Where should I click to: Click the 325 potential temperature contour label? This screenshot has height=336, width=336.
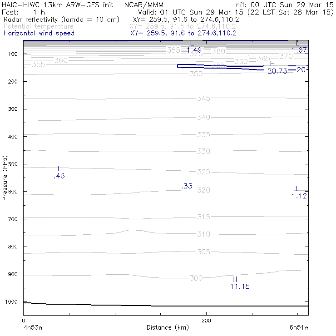[203, 172]
